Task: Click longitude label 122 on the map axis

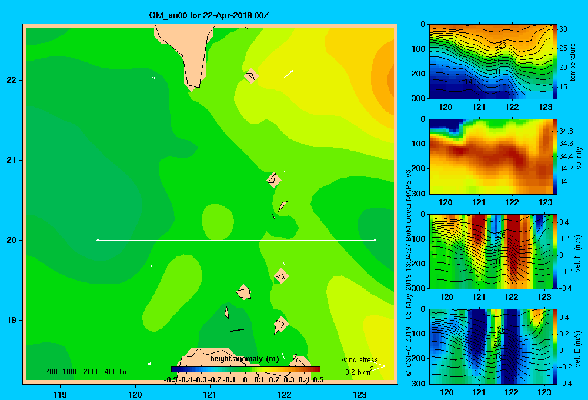Action: coord(285,394)
